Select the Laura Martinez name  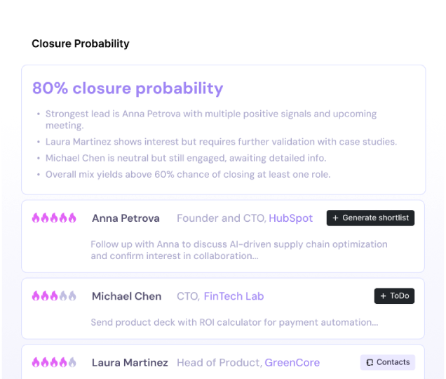[130, 363]
